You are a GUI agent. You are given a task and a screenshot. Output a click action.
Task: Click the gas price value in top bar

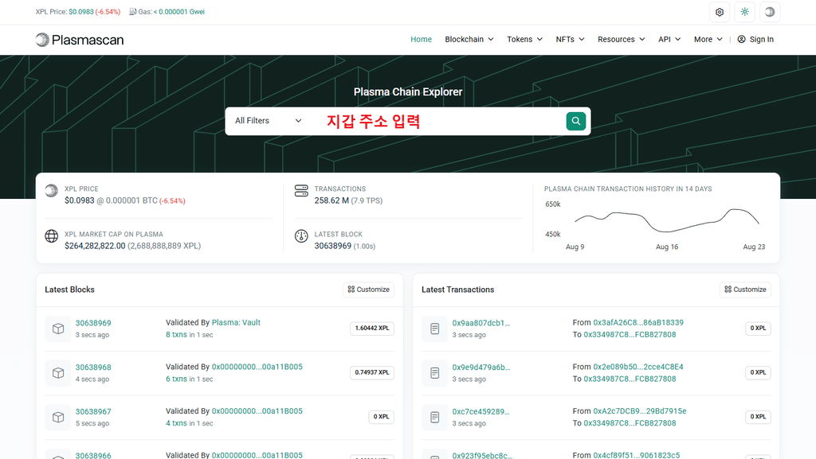179,11
